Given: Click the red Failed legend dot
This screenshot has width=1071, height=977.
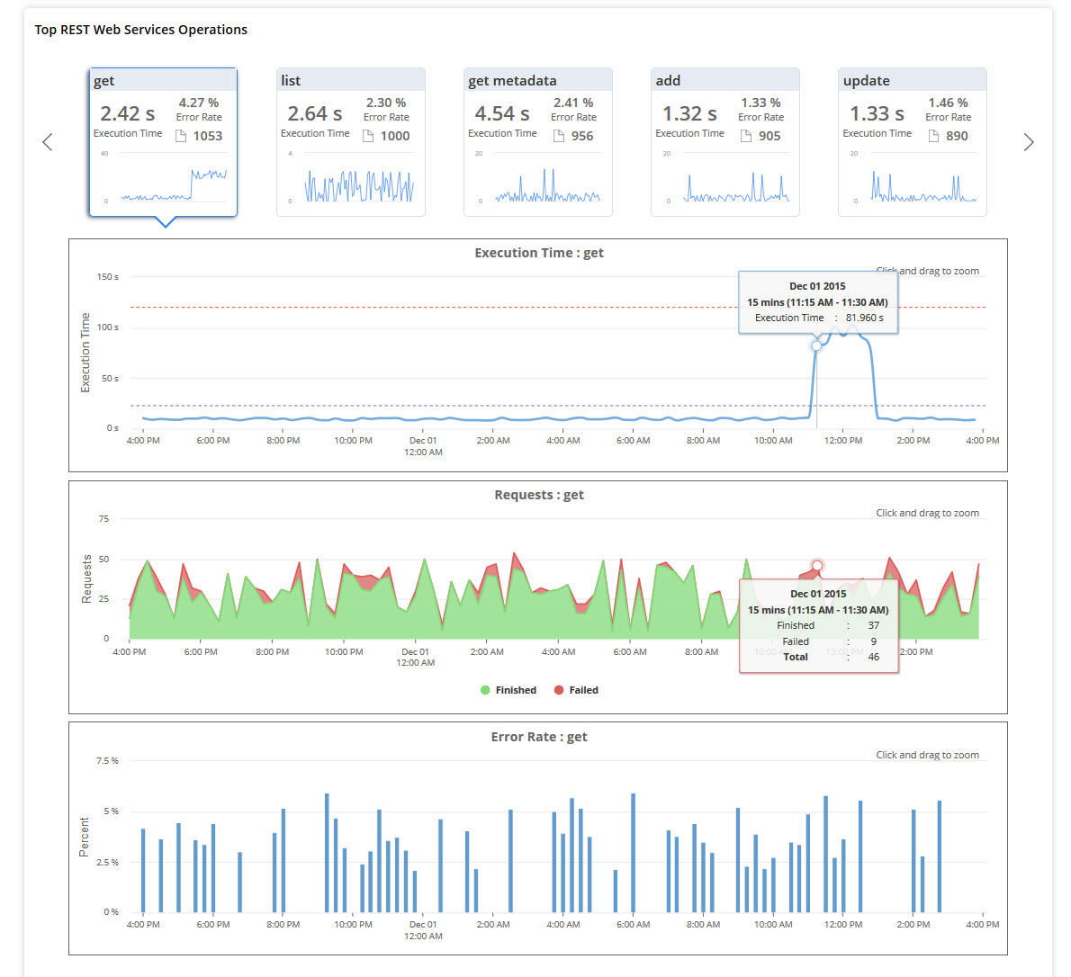Looking at the screenshot, I should click(559, 690).
